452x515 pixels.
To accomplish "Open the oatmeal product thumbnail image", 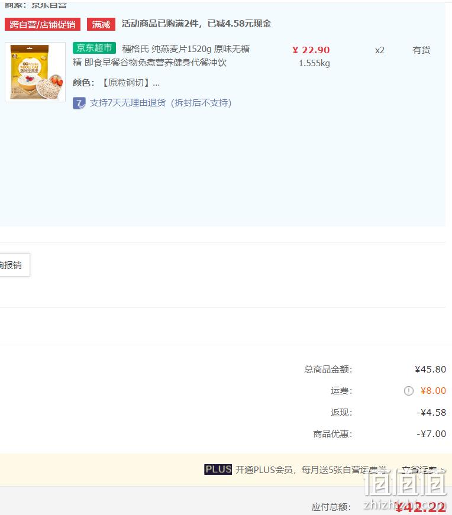I will (x=35, y=72).
